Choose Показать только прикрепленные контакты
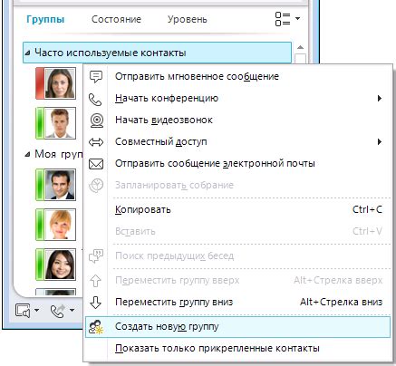Image resolution: width=396 pixels, height=366 pixels. coord(237,349)
